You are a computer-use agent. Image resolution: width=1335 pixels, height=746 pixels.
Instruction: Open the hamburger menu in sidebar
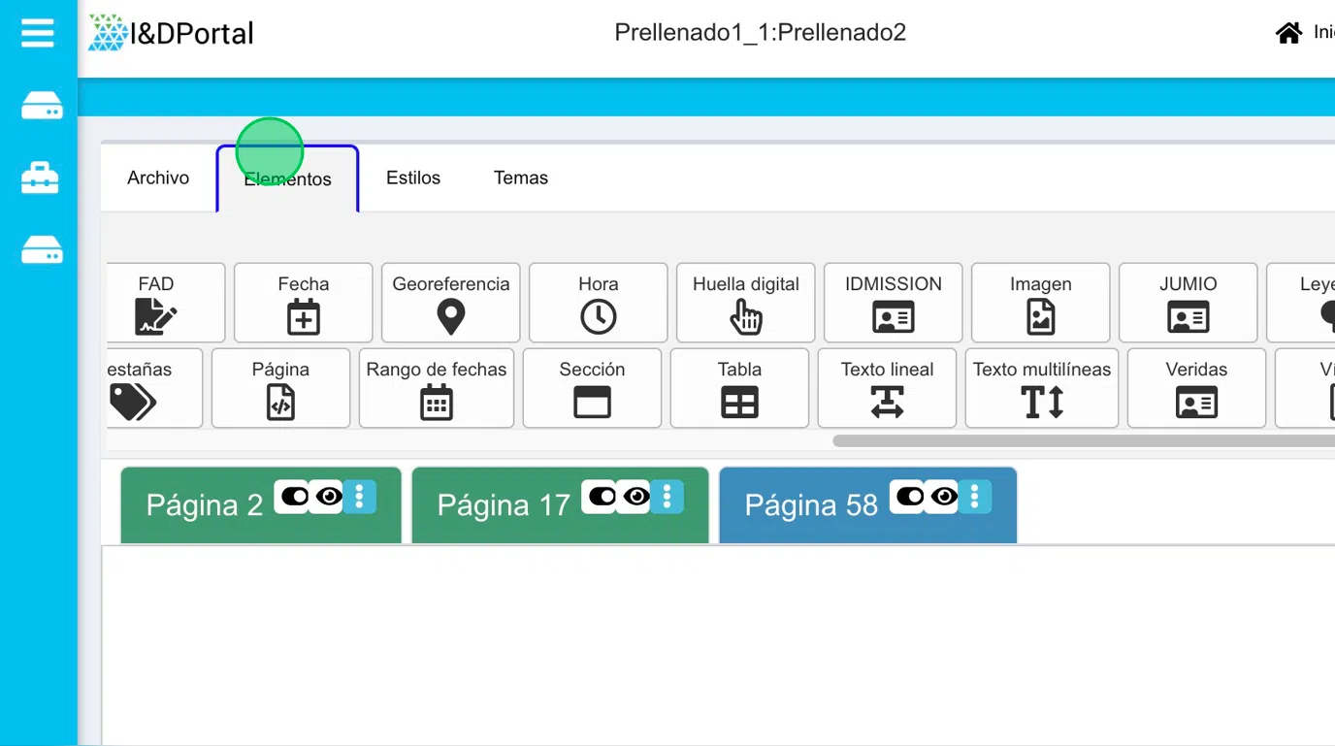point(38,33)
